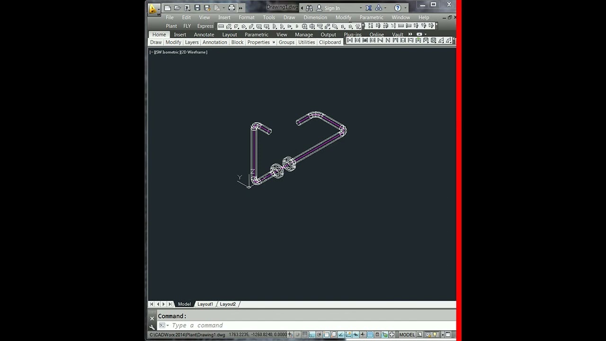Toggle Show/Hide Lineweight in status bar
The height and width of the screenshot is (341, 606).
point(363,334)
